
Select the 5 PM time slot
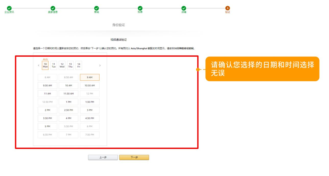[x=47, y=126]
